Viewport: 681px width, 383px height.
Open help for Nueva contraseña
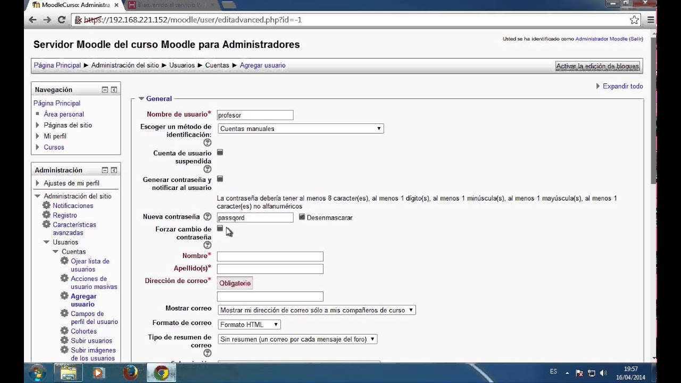tap(207, 217)
